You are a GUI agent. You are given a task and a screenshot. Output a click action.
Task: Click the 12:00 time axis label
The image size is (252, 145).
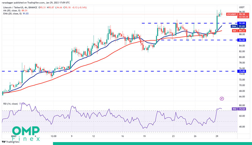click(x=54, y=136)
